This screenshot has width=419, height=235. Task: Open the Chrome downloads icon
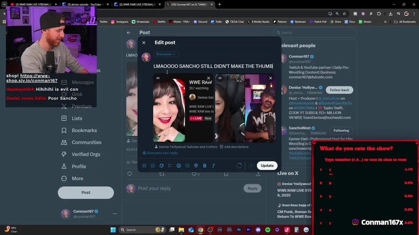pyautogui.click(x=391, y=14)
